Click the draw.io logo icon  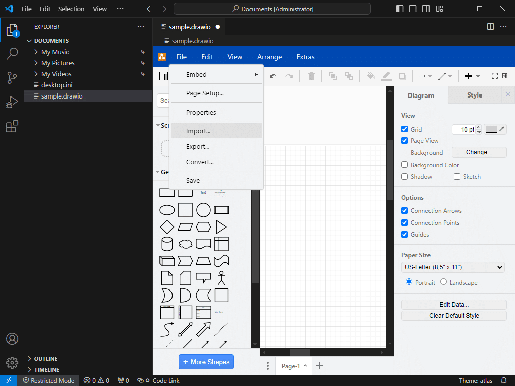(x=162, y=57)
